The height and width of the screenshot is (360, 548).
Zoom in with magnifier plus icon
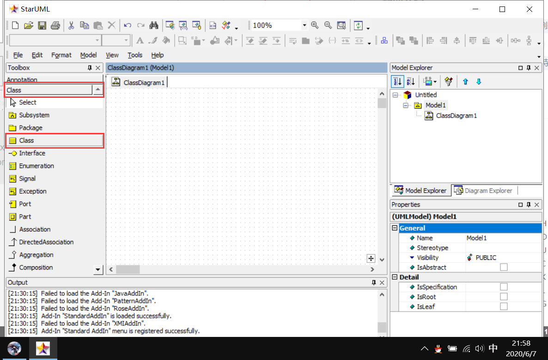click(315, 25)
